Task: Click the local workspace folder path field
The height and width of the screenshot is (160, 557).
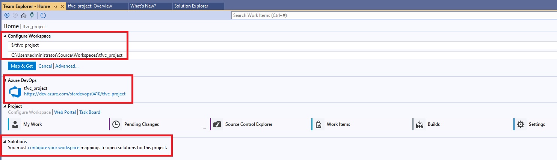Action: point(282,55)
